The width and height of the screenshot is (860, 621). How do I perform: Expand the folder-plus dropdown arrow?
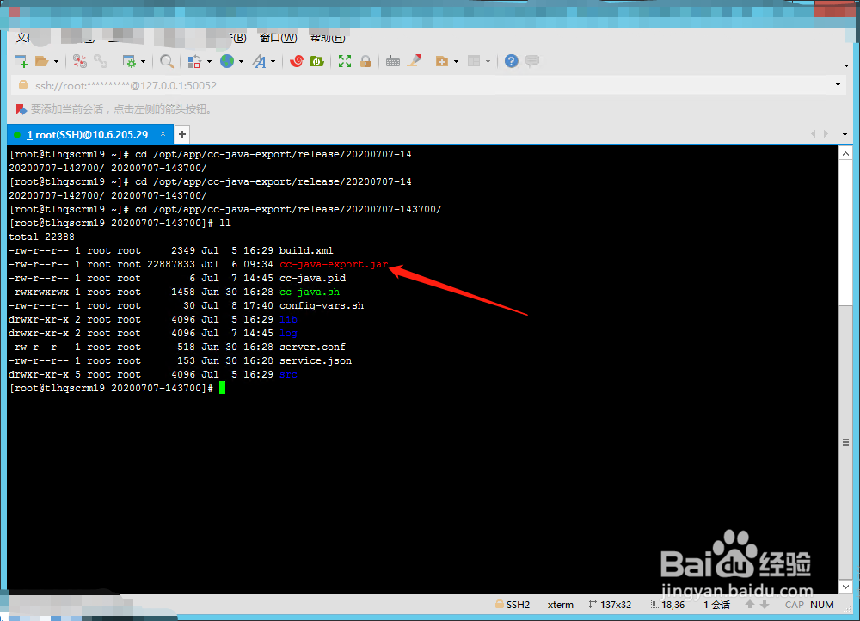click(456, 61)
